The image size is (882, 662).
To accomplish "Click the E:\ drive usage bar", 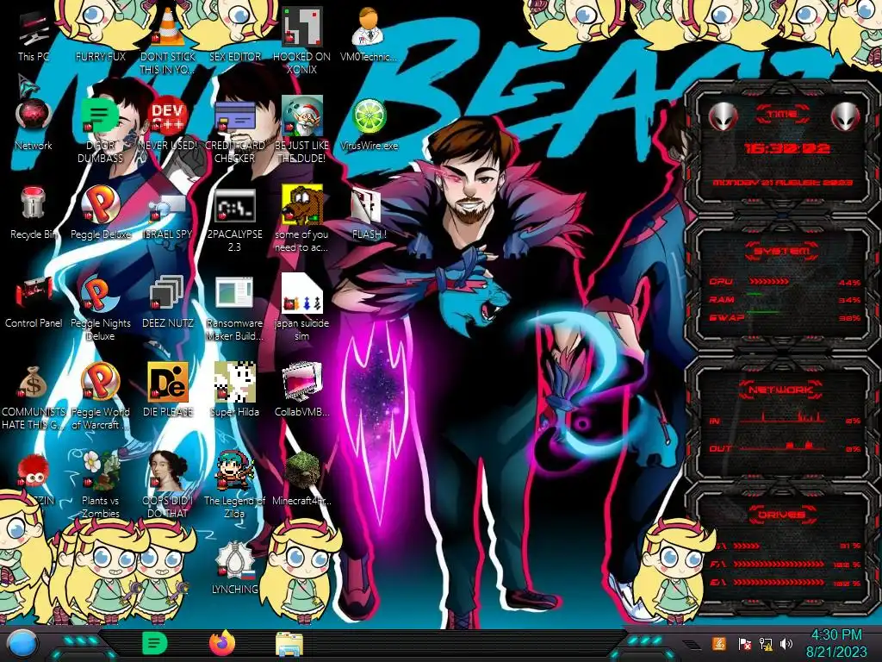I will (779, 583).
